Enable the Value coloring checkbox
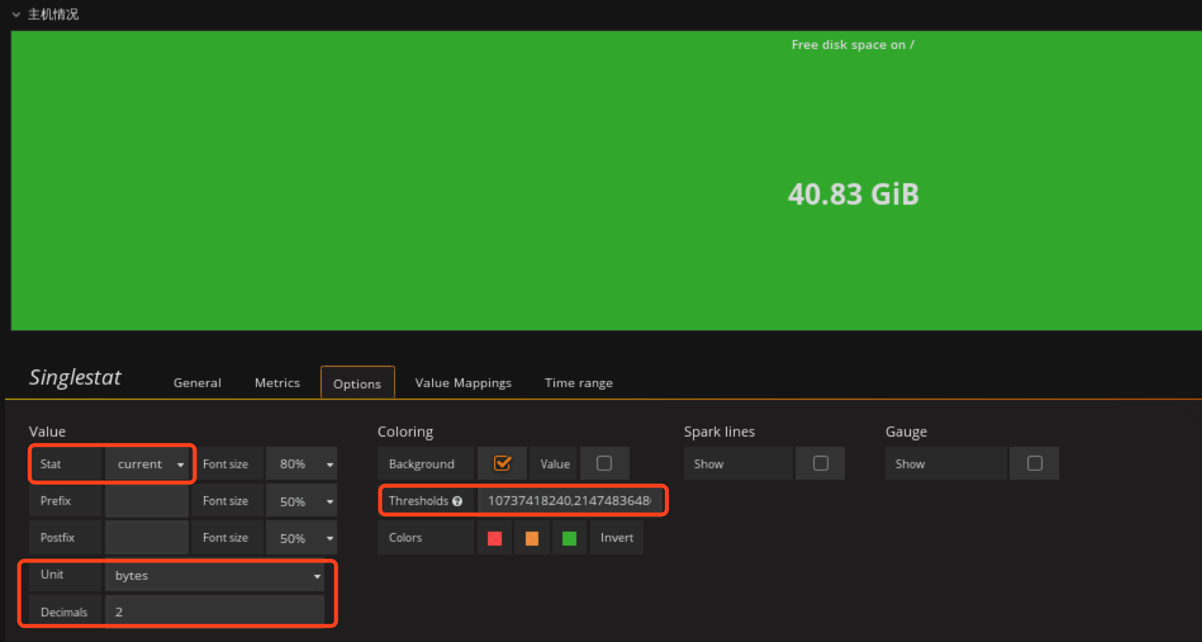1202x642 pixels. tap(604, 464)
